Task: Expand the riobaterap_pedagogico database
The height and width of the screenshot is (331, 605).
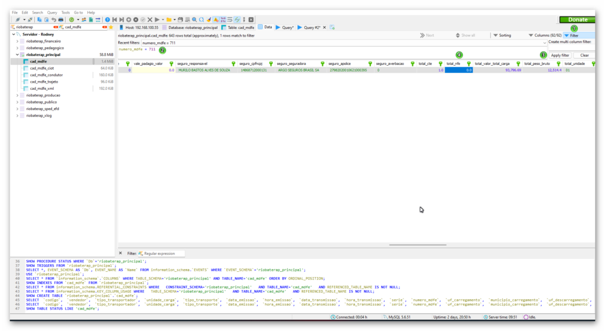Action: (17, 48)
